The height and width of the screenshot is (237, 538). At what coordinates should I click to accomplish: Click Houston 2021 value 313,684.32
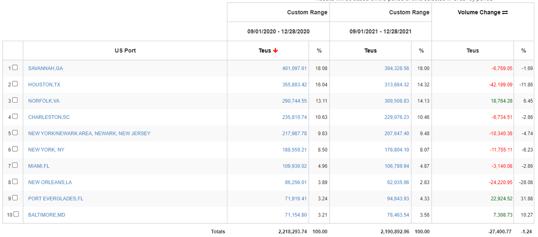(397, 85)
